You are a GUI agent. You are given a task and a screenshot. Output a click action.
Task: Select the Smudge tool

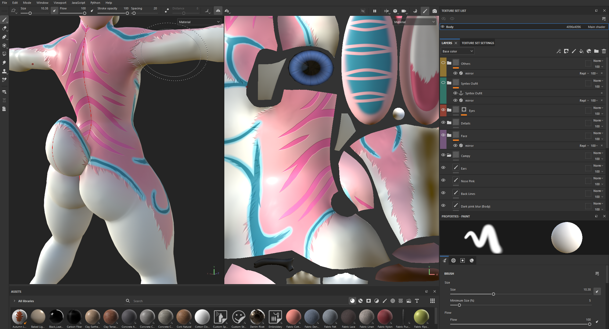4,63
